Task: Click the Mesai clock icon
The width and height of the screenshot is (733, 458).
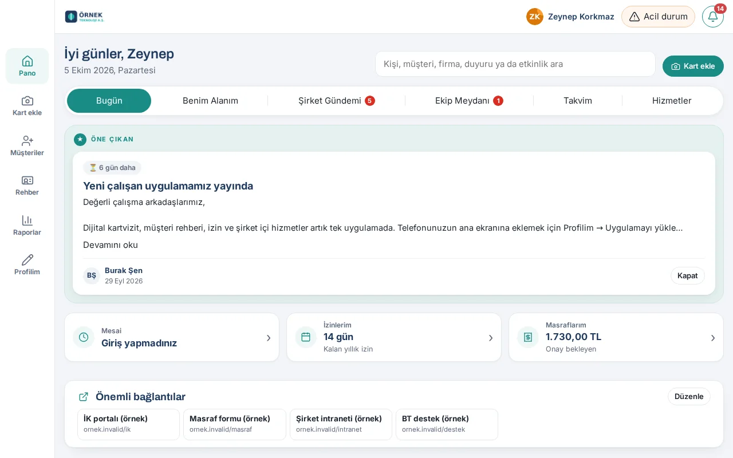Action: [84, 337]
